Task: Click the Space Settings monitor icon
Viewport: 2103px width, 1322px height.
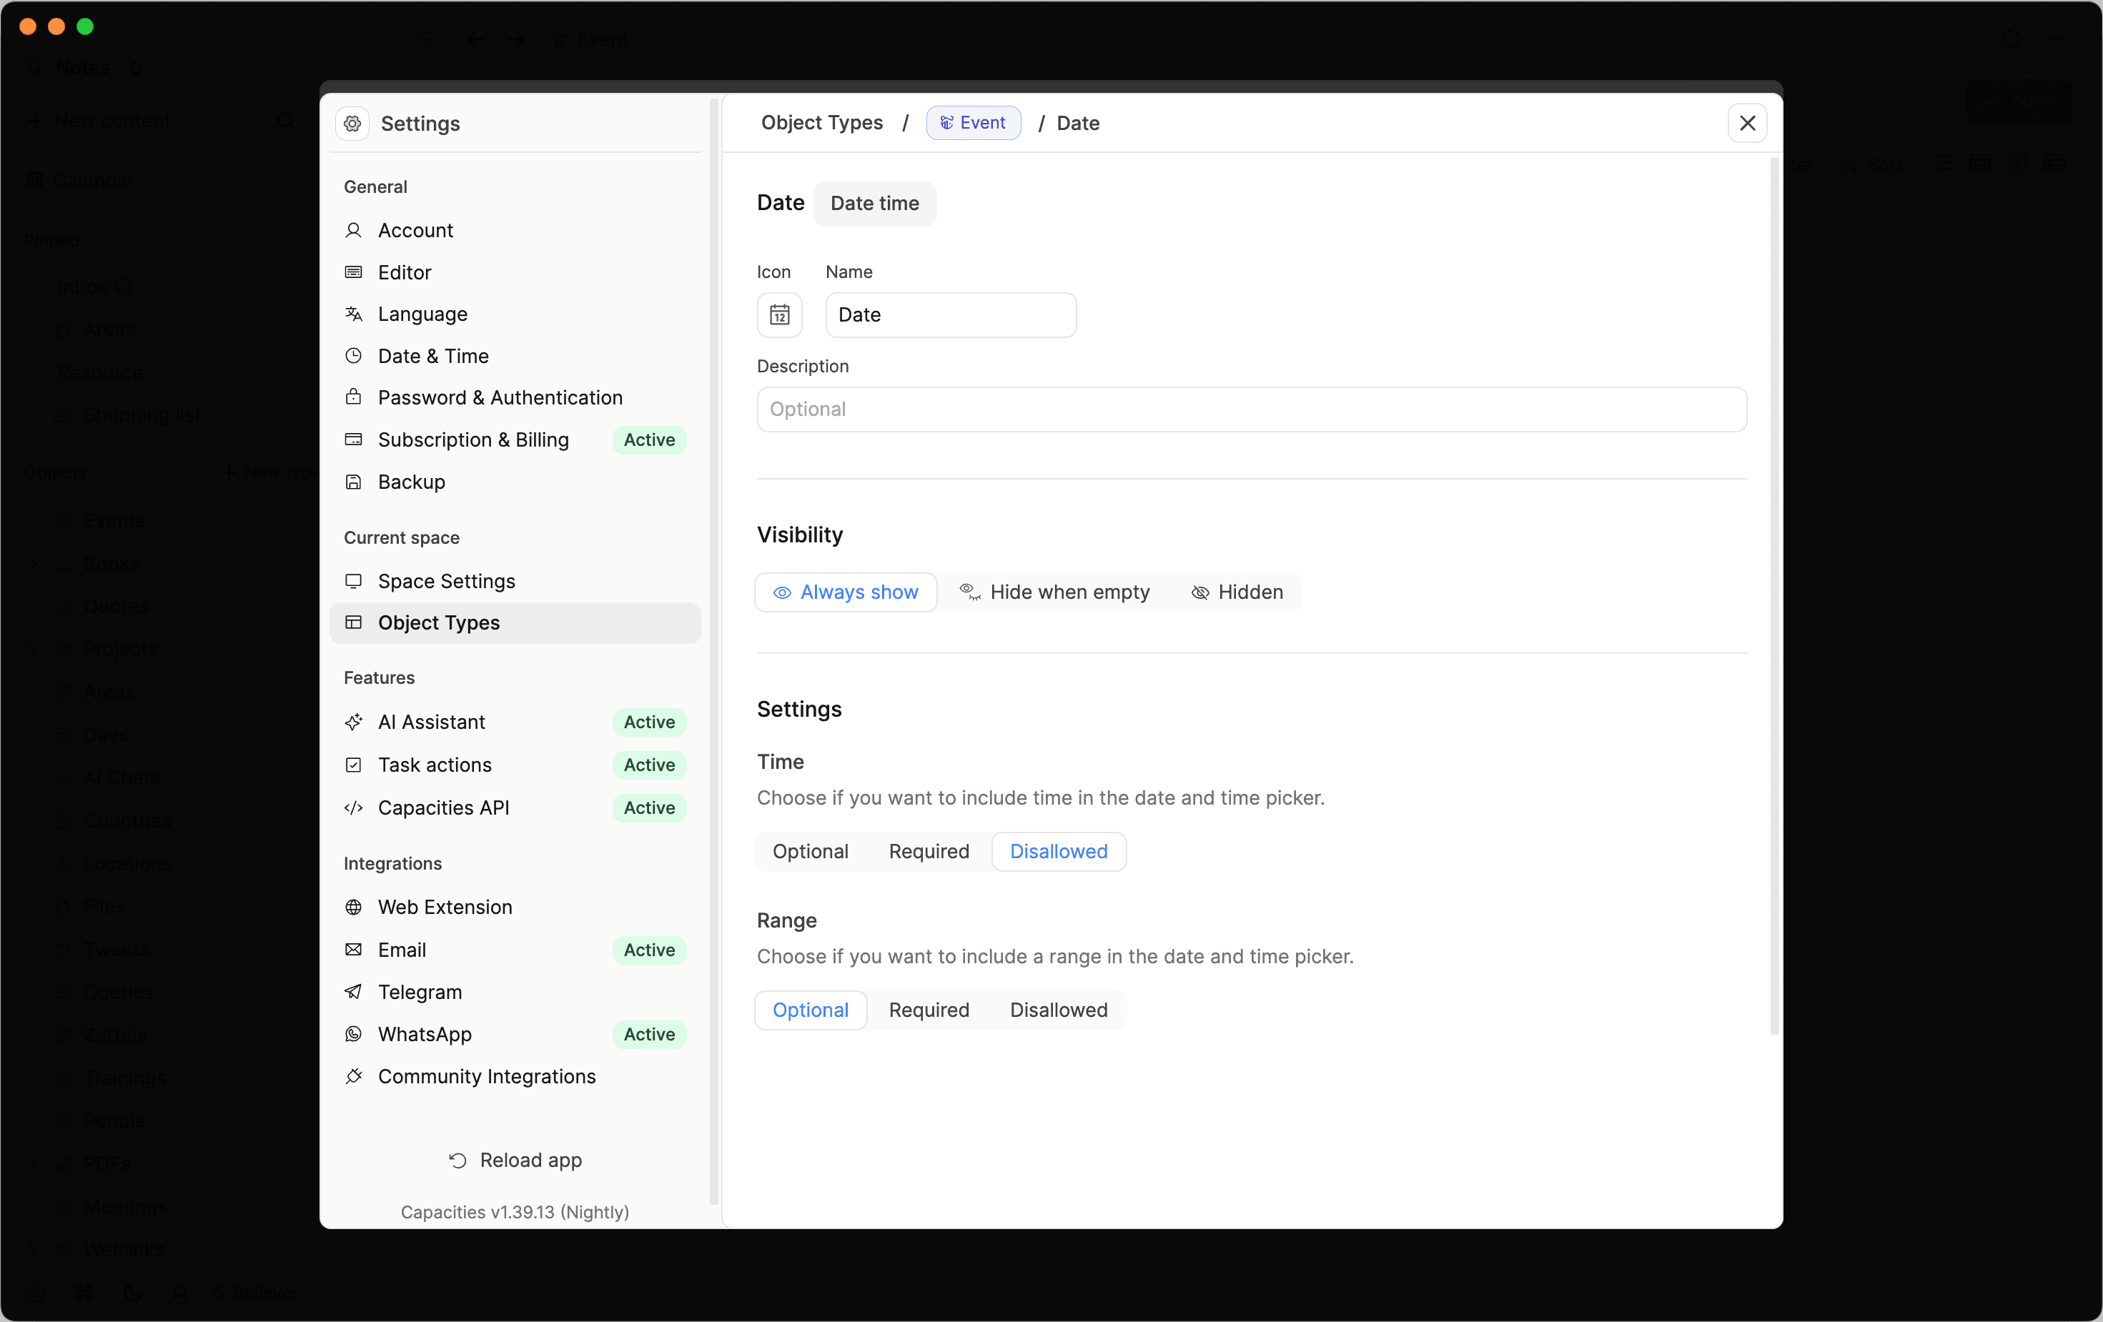Action: point(354,582)
